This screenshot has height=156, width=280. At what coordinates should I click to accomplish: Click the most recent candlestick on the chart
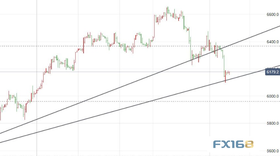[229, 73]
